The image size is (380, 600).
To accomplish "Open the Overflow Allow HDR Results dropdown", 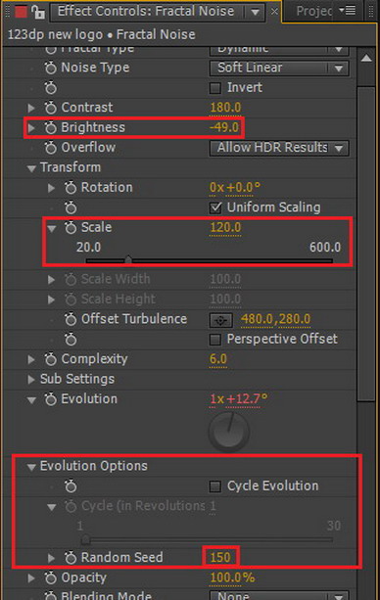I will [x=279, y=148].
